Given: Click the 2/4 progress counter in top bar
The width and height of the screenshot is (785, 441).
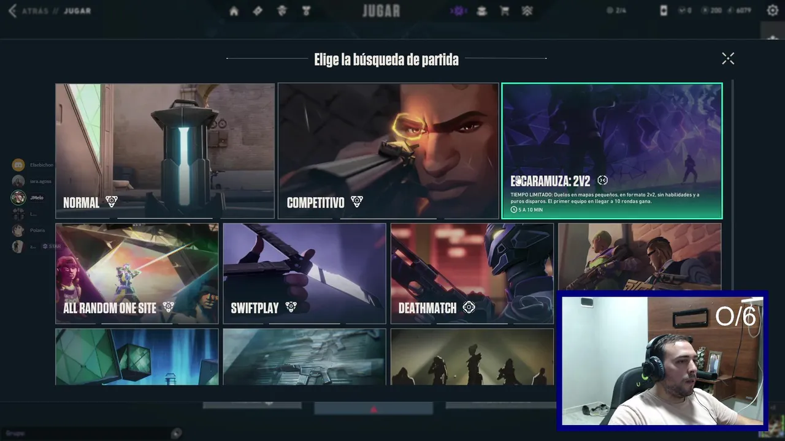Looking at the screenshot, I should pyautogui.click(x=616, y=10).
